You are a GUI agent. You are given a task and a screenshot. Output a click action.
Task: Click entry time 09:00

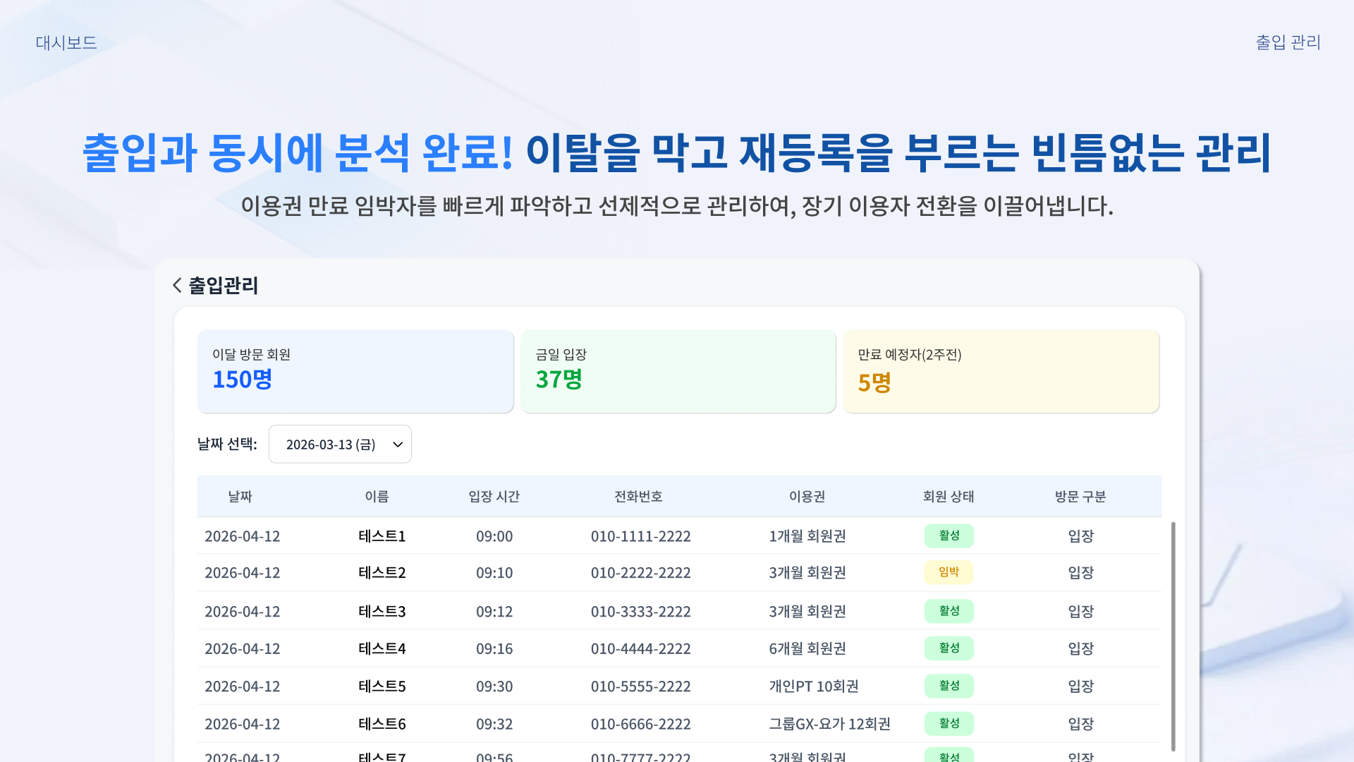(494, 536)
